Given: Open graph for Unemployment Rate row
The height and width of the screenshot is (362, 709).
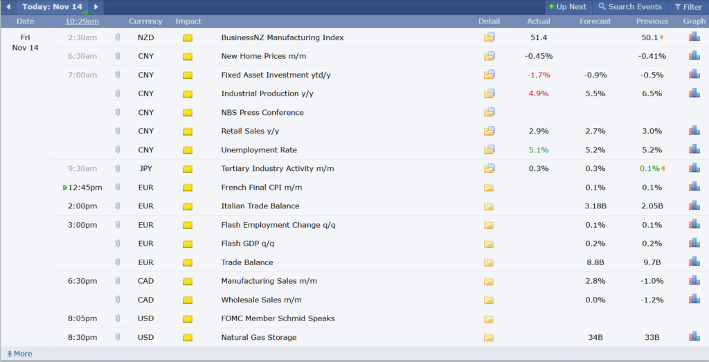Looking at the screenshot, I should click(694, 150).
